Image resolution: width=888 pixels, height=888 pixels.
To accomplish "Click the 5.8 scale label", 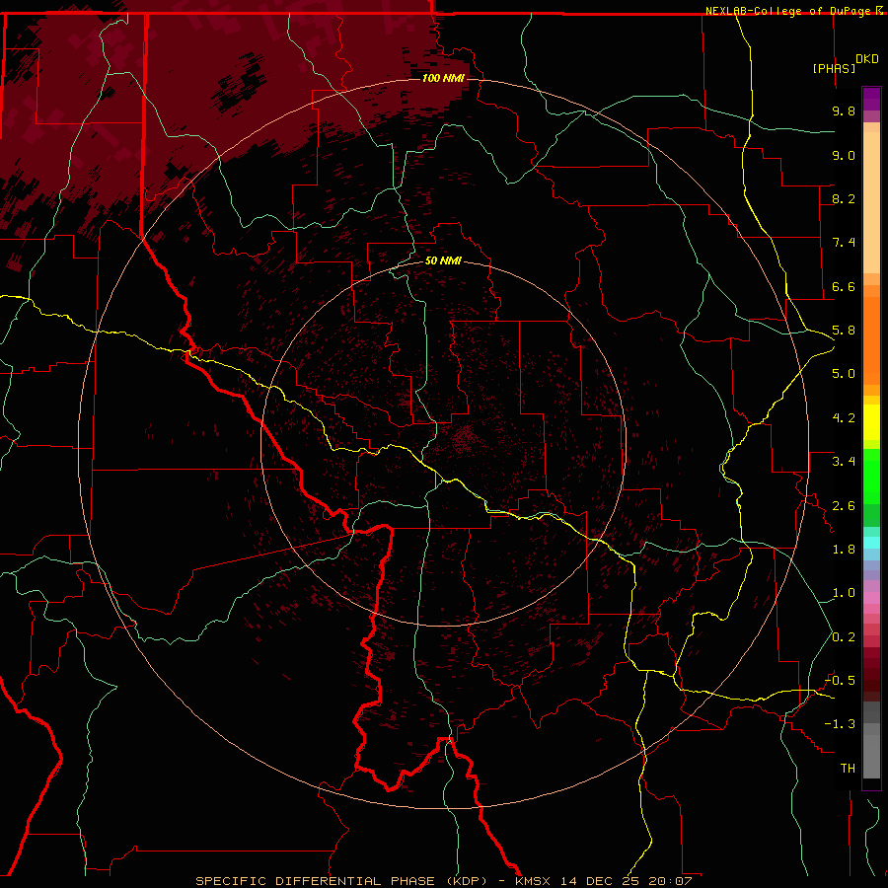I will [x=844, y=331].
